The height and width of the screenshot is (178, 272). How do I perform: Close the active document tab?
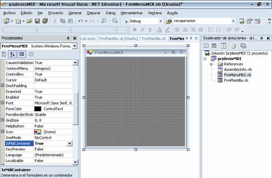coord(196,38)
